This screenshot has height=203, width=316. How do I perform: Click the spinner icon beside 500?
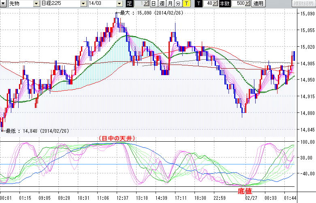[248, 4]
